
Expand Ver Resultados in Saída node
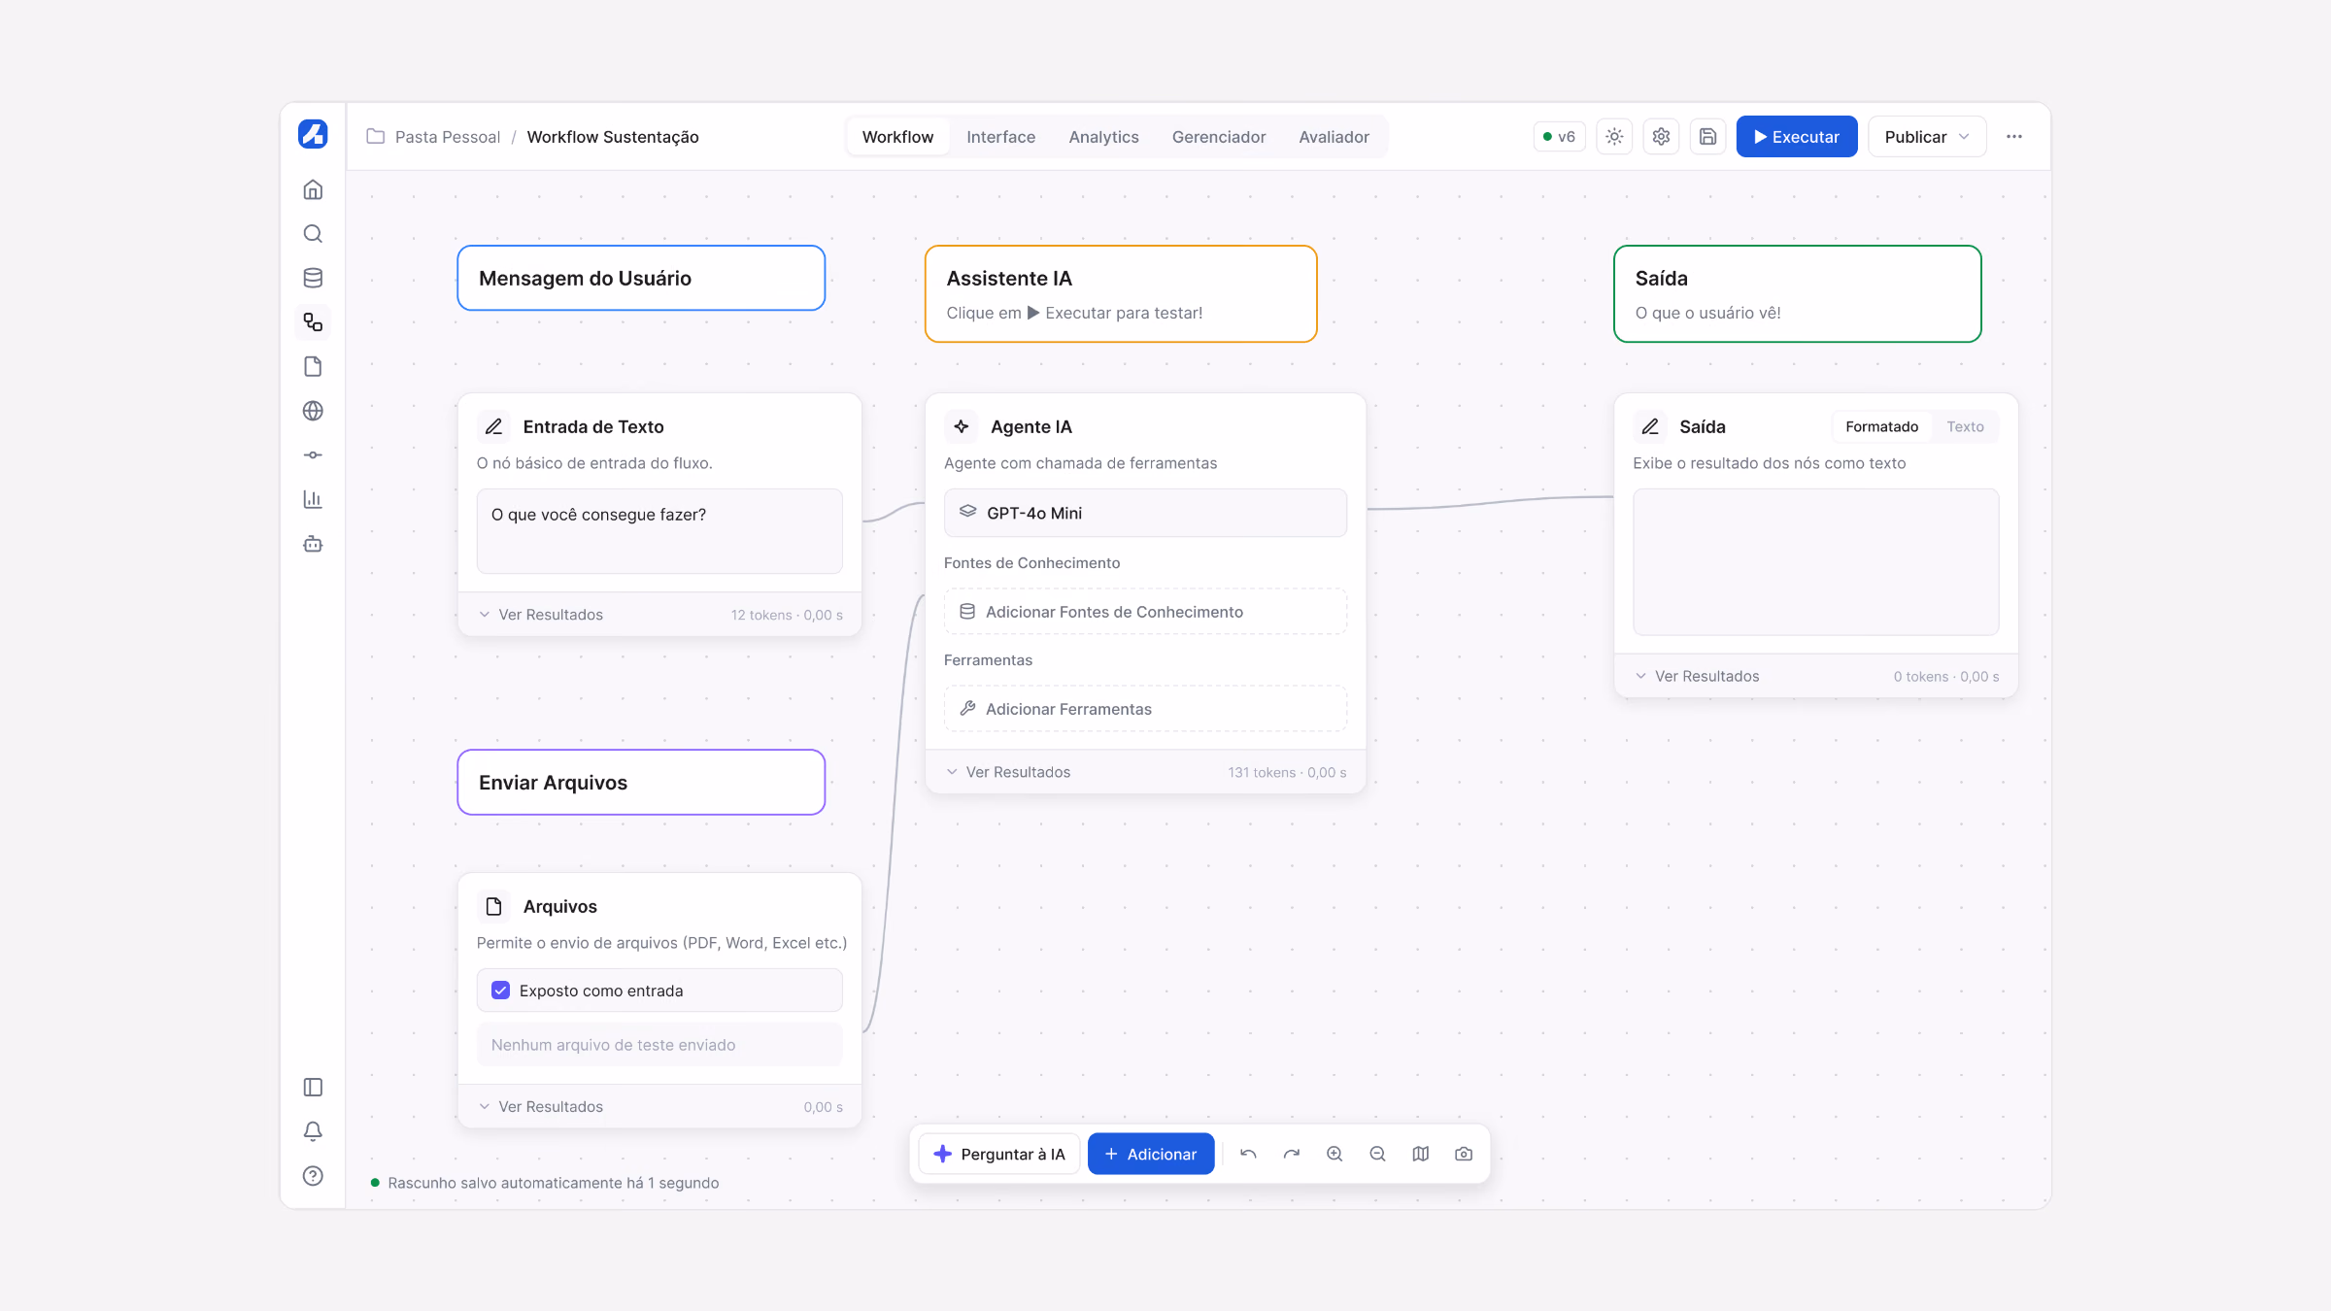point(1697,676)
